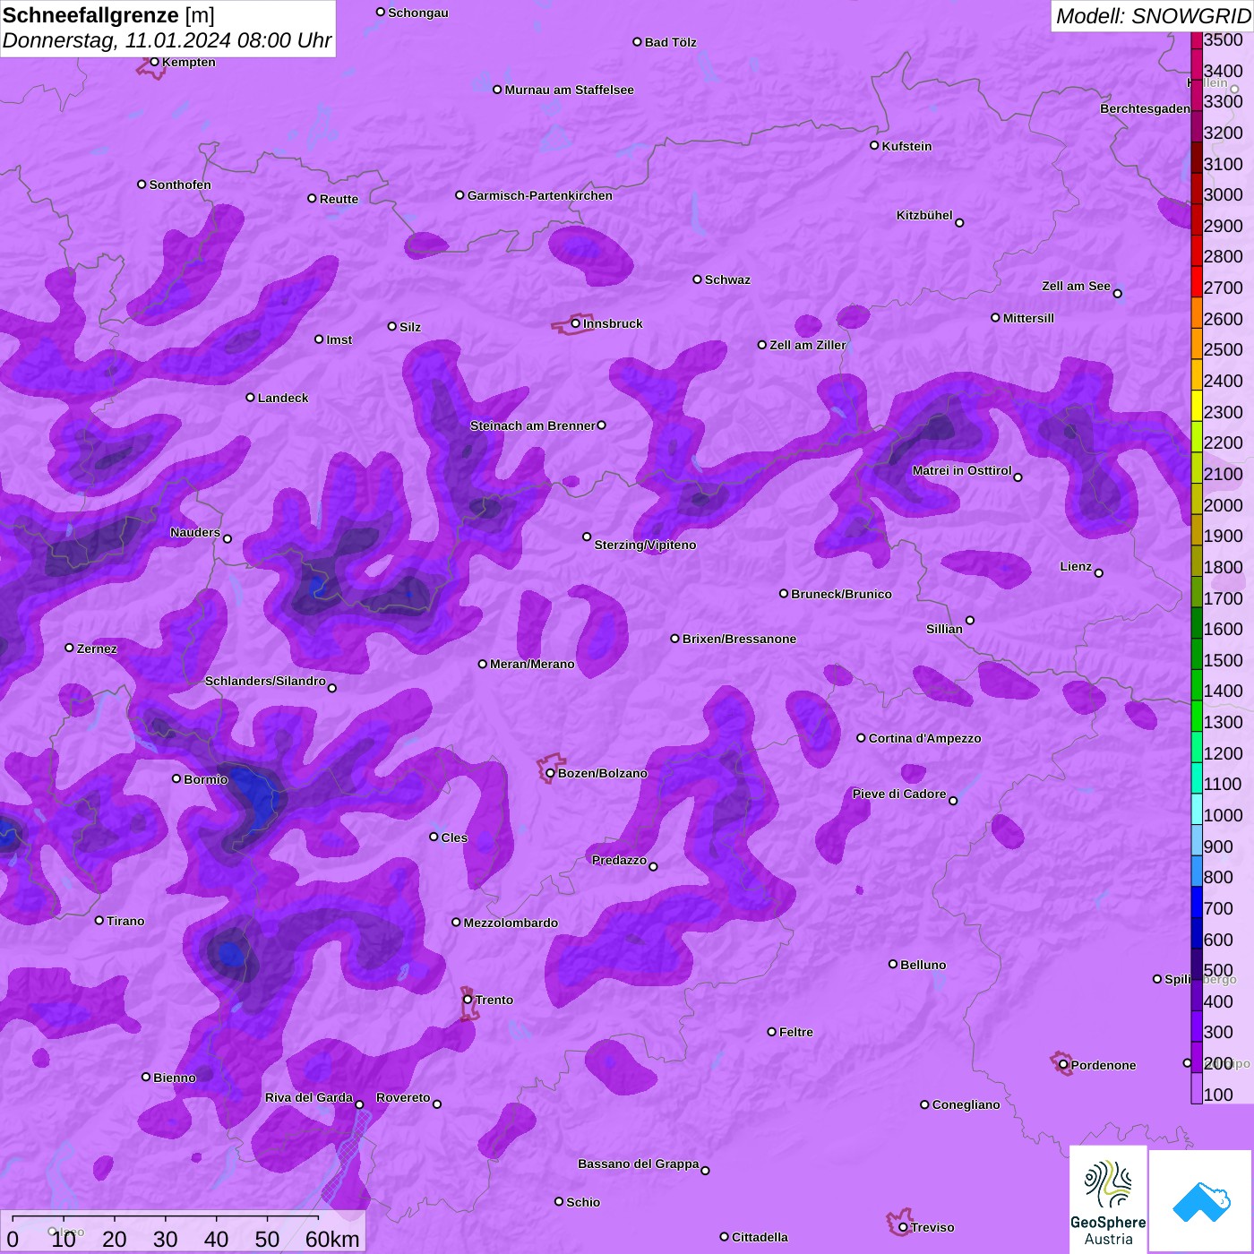This screenshot has width=1254, height=1254.
Task: Click the Schneefallgrenze [m] title
Action: pos(108,15)
